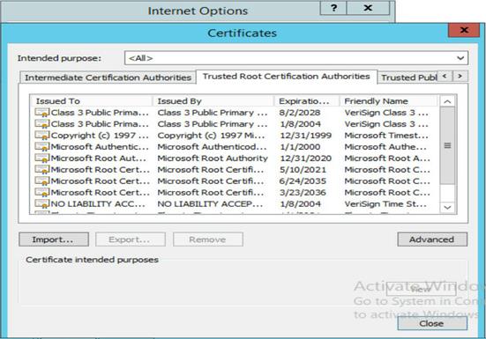Click the Internet Options help question mark
Viewport: 486px width, 339px height.
point(333,8)
